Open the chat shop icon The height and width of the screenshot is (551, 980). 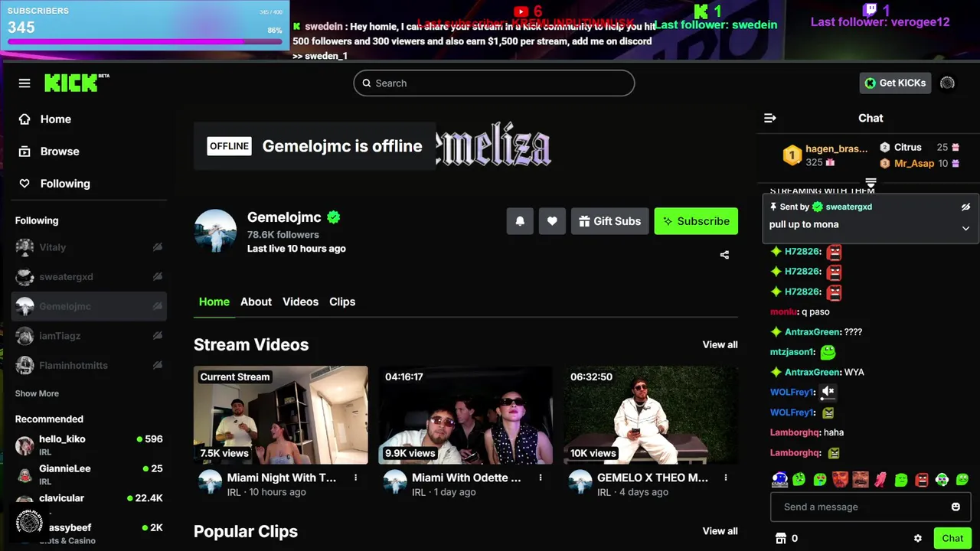tap(781, 539)
